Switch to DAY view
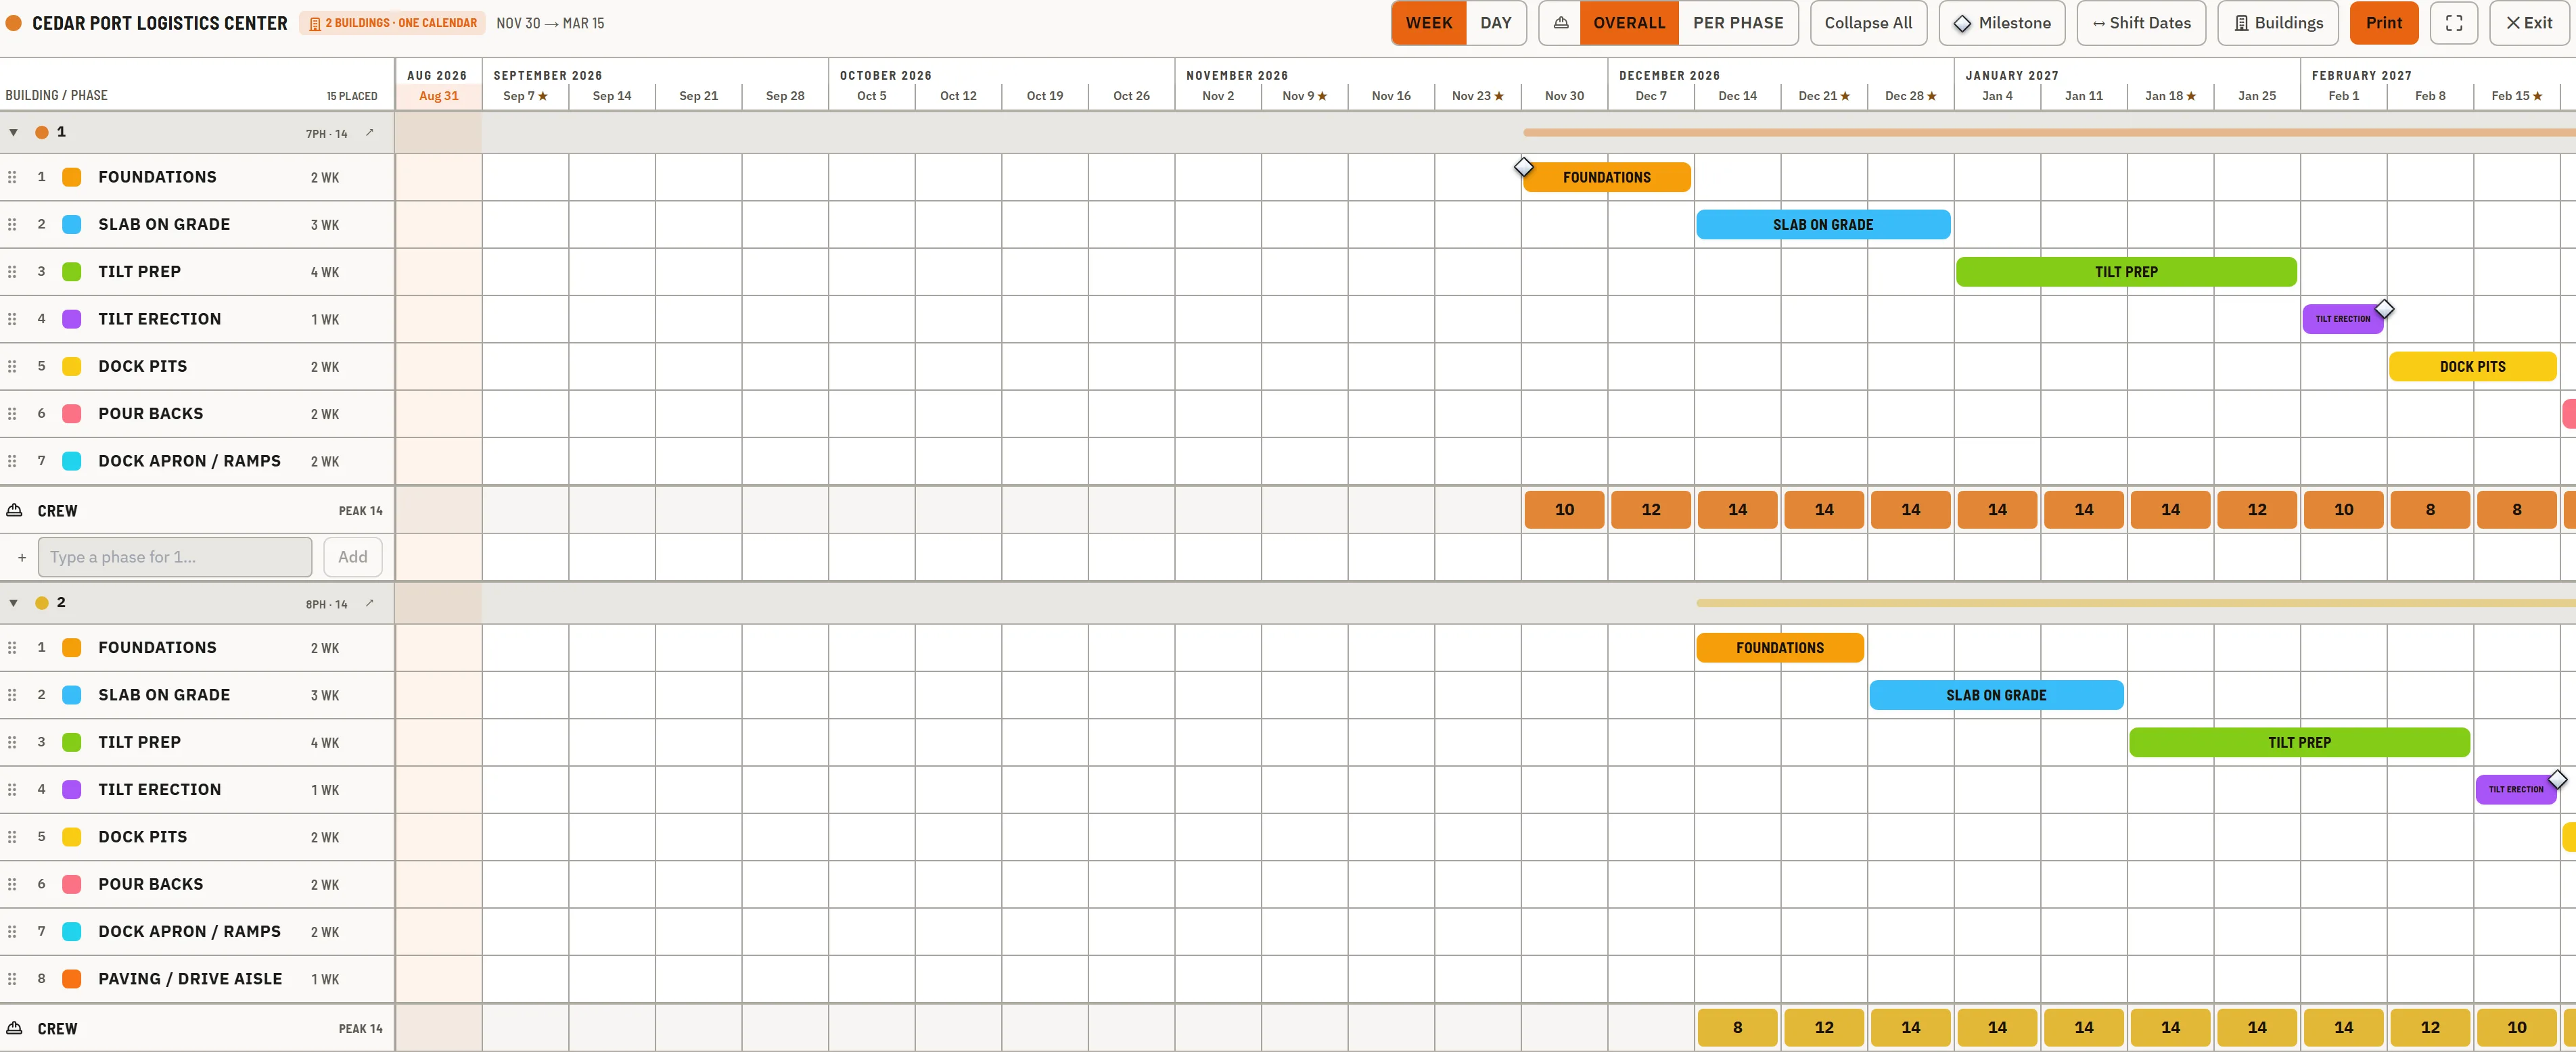This screenshot has width=2576, height=1052. point(1495,23)
